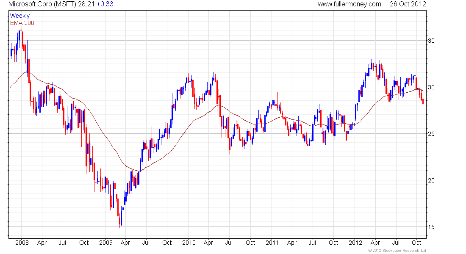Screen dimensions: 466x254
Task: Click the "Apr" label of year 2009
Action: pyautogui.click(x=125, y=243)
